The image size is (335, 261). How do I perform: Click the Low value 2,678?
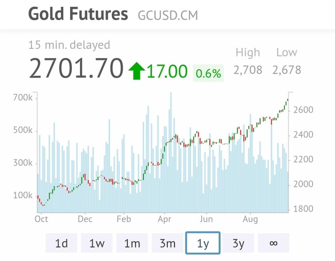coord(287,70)
